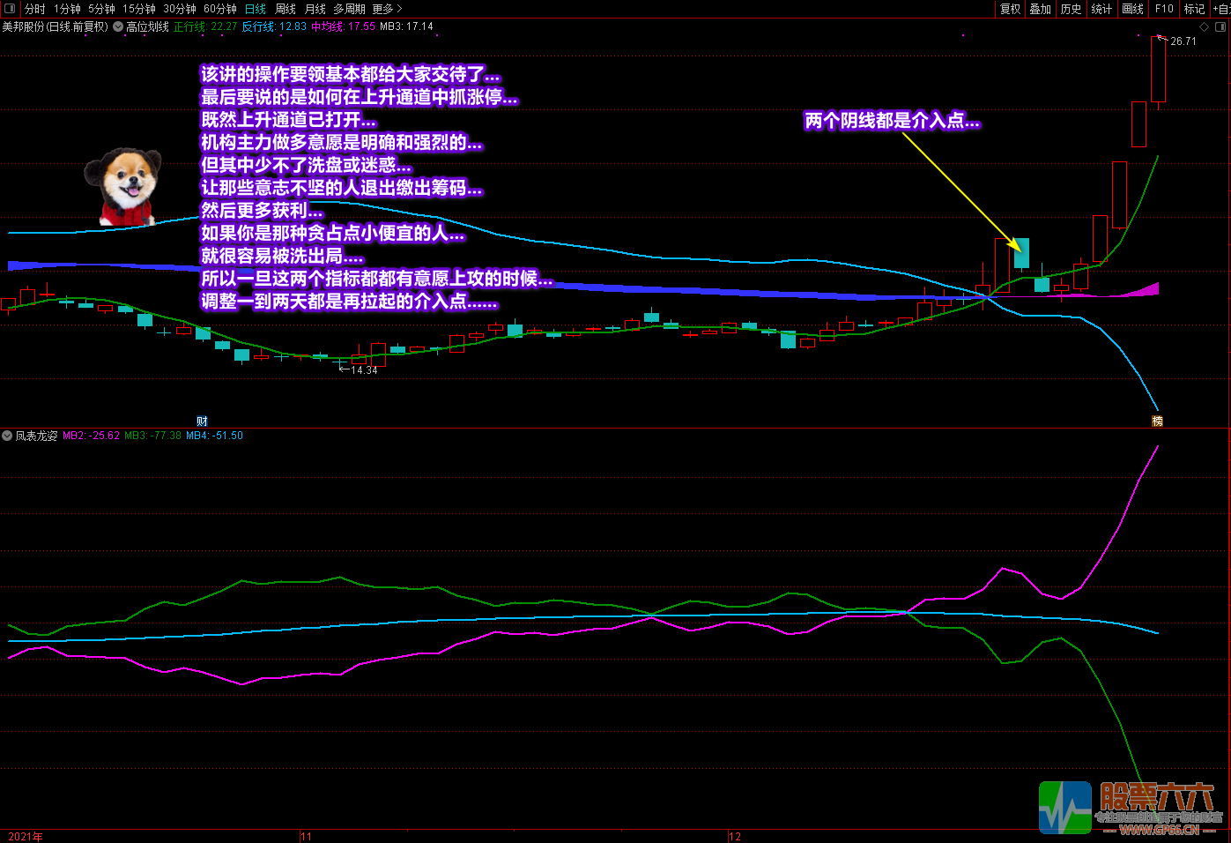Expand the 凤表龙姿 indicator dropdown

pos(7,436)
